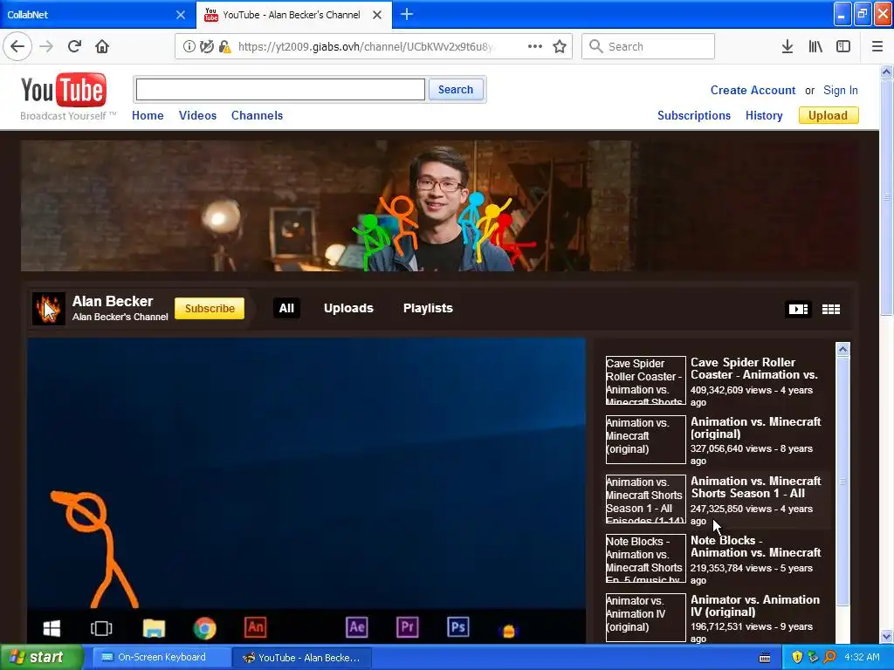Open Note Blocks video thumbnail
894x670 pixels.
click(645, 558)
